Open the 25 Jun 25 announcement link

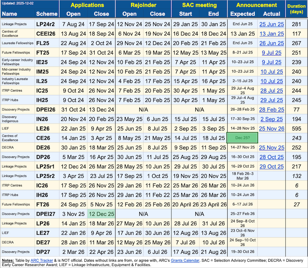pyautogui.click(x=271, y=24)
